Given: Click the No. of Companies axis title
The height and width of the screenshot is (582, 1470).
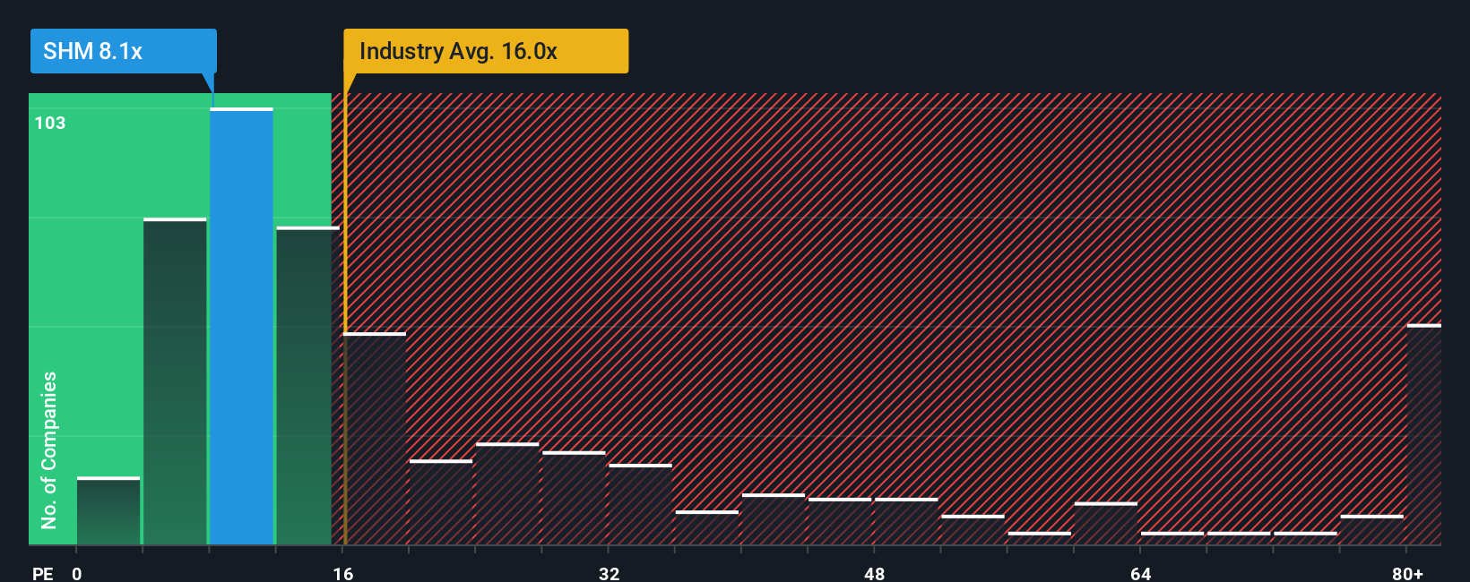Looking at the screenshot, I should pos(49,449).
